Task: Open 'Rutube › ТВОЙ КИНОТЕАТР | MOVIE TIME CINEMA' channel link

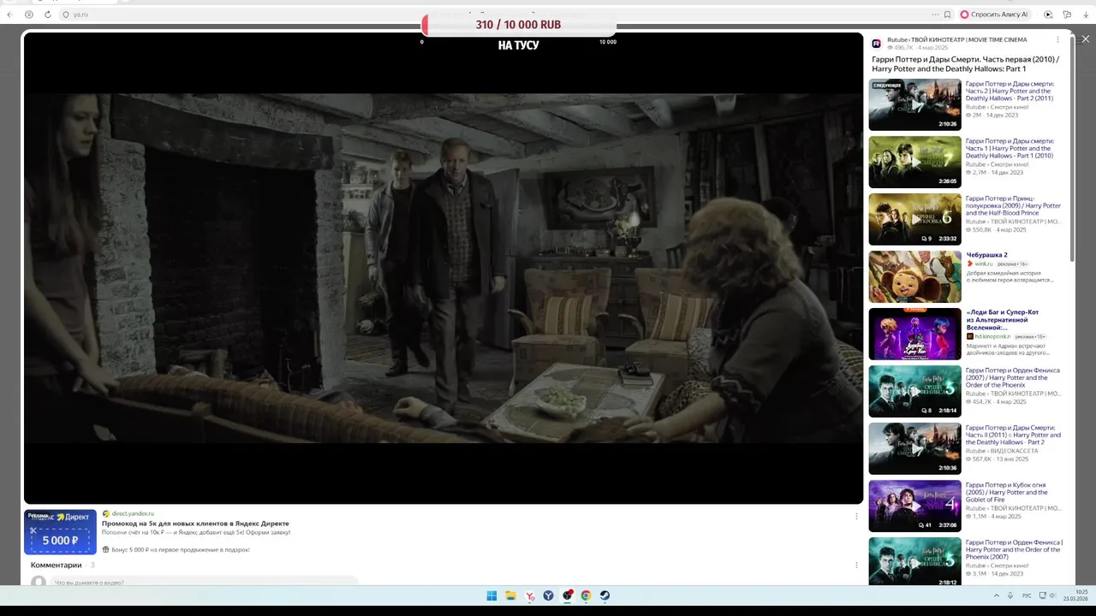Action: 956,39
